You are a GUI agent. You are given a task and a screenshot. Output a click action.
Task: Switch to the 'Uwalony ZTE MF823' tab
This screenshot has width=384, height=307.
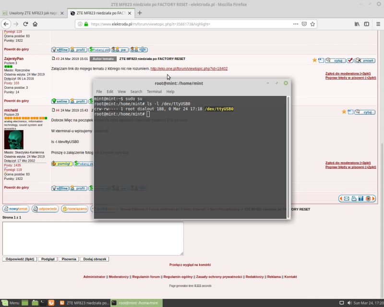coord(33,13)
